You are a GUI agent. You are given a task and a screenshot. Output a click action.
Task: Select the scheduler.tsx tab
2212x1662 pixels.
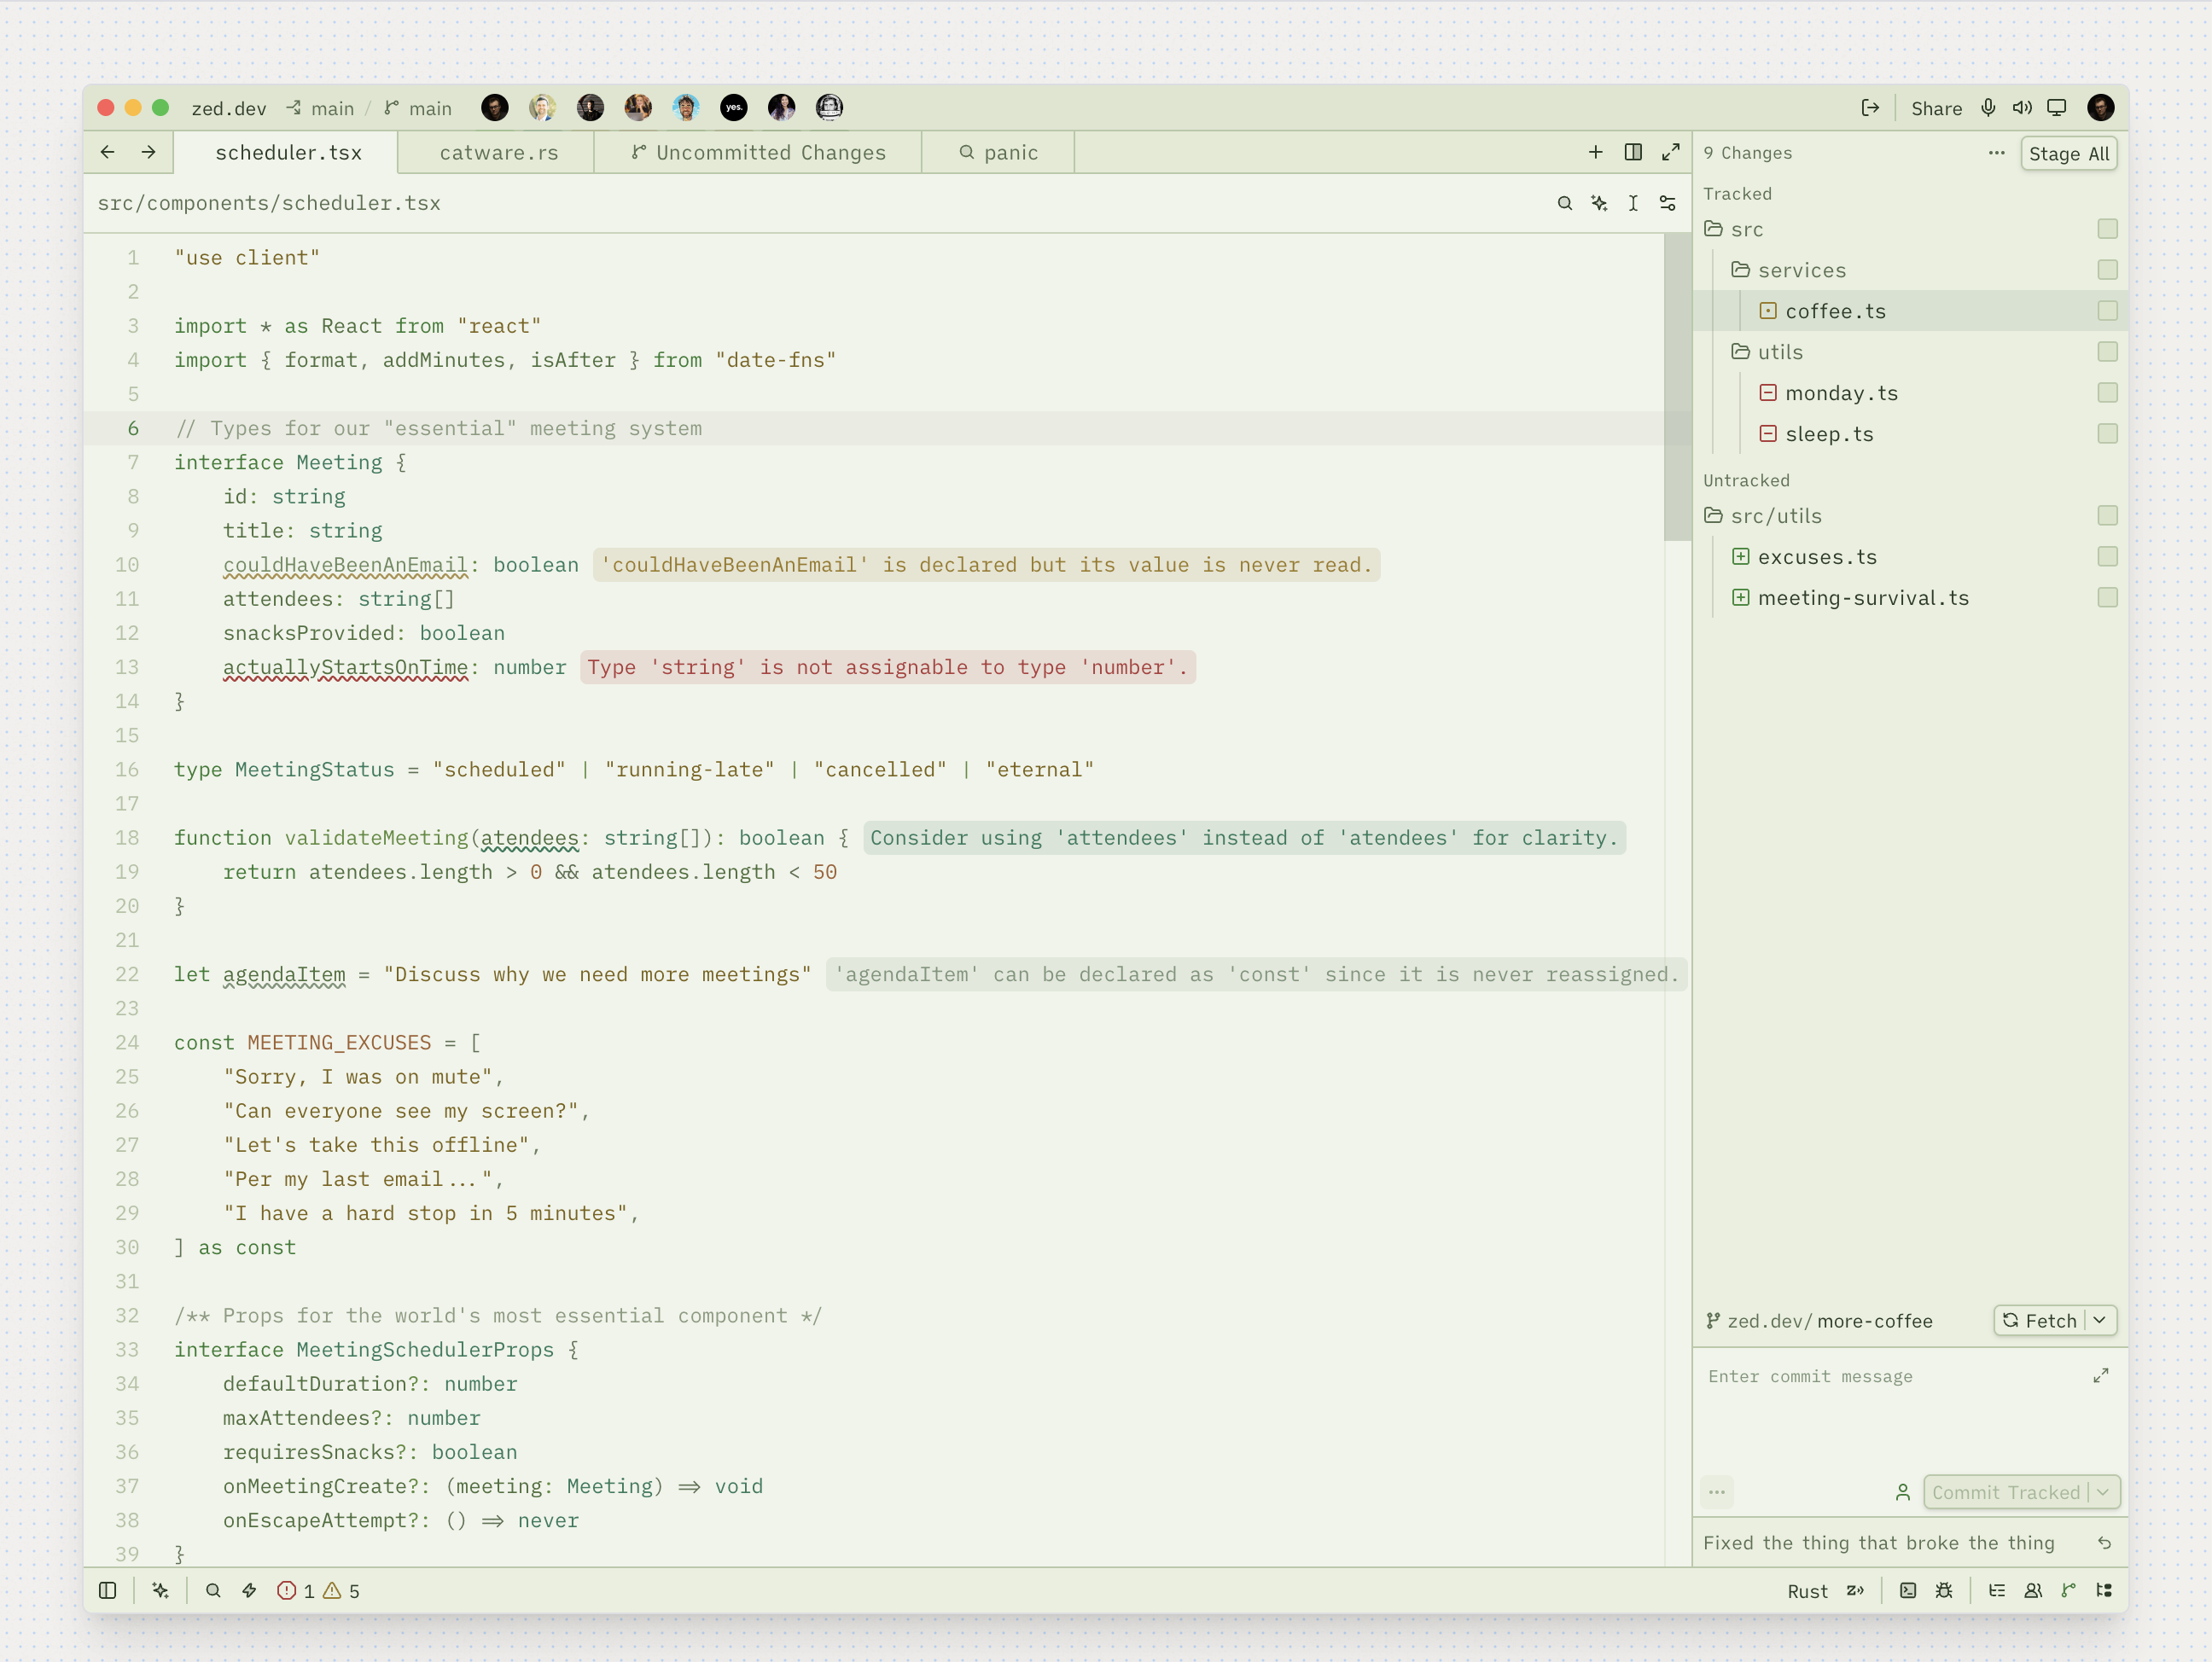point(287,152)
